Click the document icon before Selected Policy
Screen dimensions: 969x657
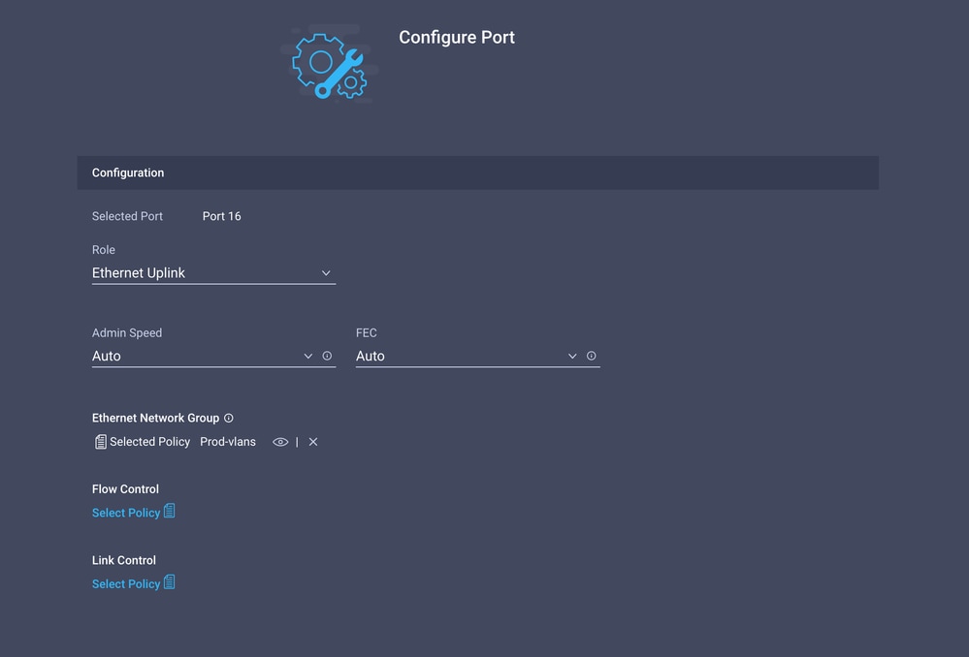tap(100, 442)
